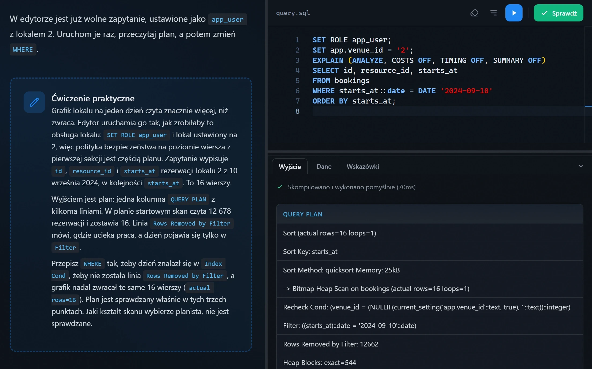Click the WHERE line in the SQL editor

click(402, 91)
